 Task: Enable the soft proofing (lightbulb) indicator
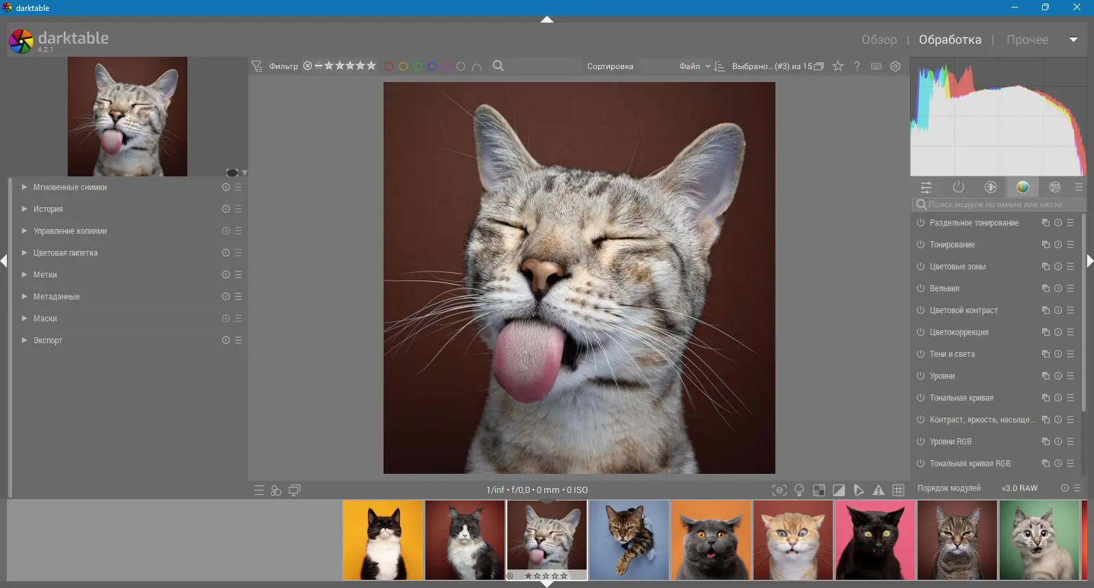(799, 490)
